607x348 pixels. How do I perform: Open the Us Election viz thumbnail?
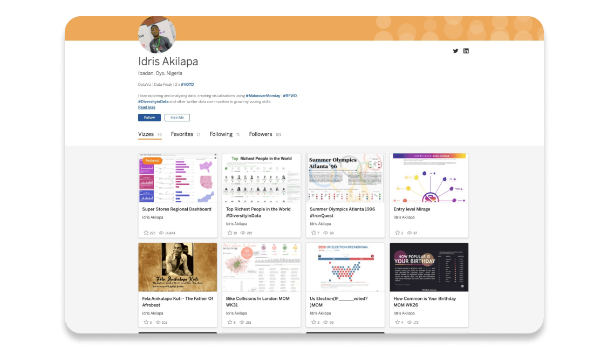click(x=345, y=267)
